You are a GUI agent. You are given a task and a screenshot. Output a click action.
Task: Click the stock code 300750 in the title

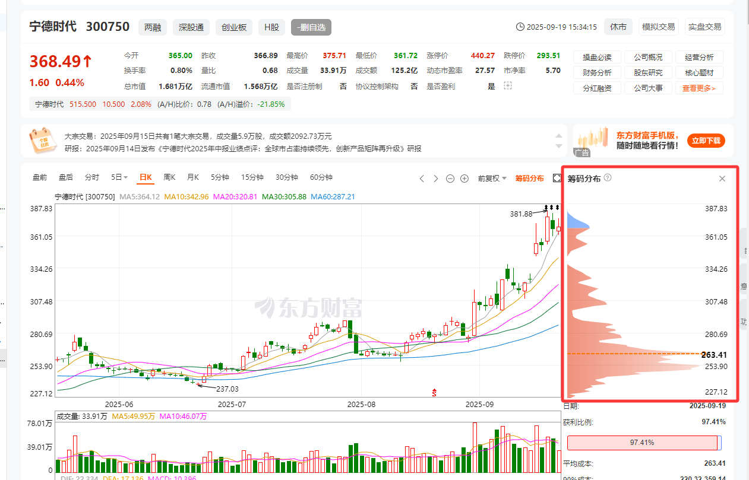click(108, 27)
